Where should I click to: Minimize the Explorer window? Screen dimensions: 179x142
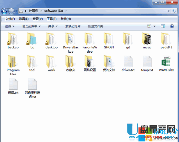click(x=156, y=2)
